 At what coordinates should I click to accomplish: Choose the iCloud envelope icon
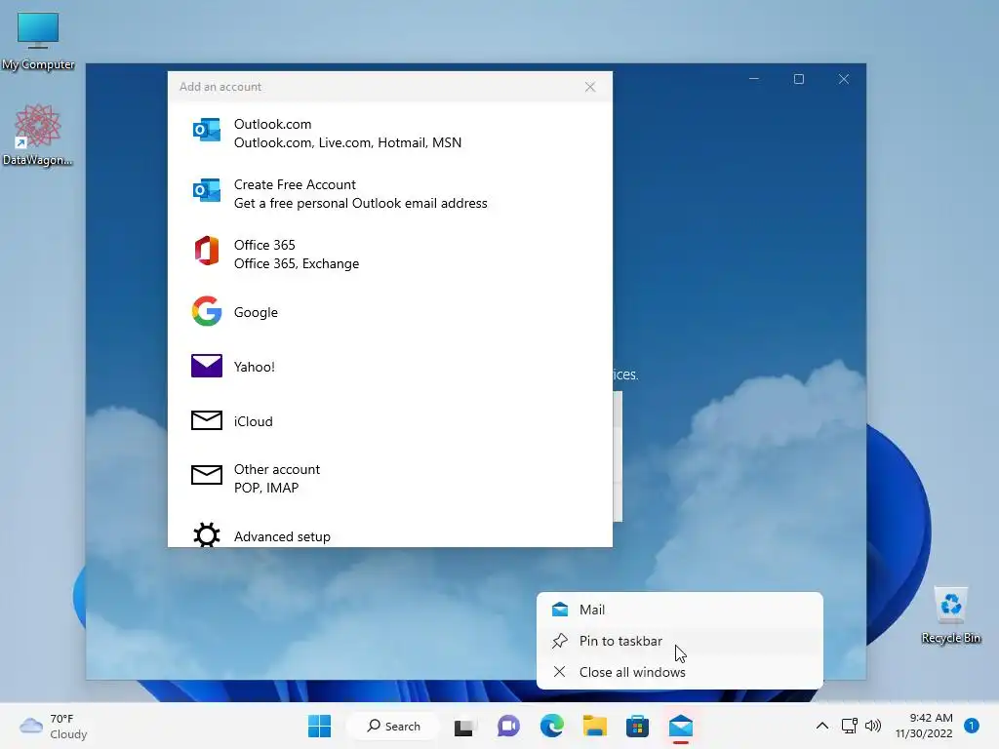(207, 420)
